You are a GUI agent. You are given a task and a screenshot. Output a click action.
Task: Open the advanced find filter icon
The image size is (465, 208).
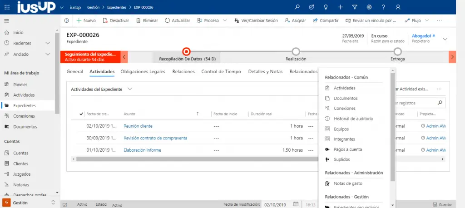click(x=355, y=7)
